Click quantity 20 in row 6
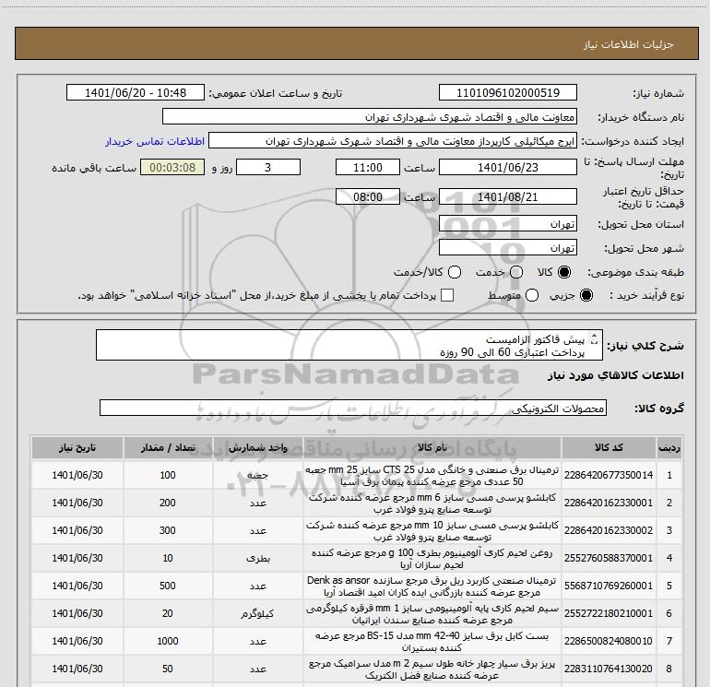 point(168,613)
